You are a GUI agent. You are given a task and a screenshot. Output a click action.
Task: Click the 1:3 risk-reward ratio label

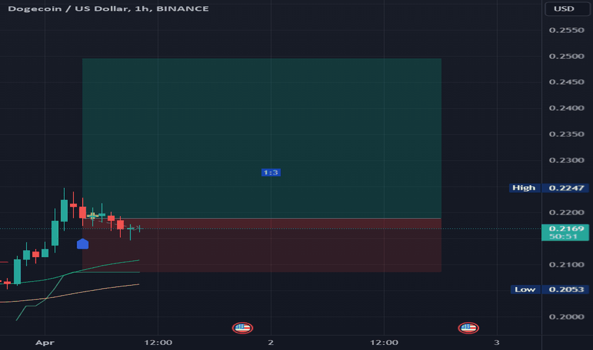point(271,172)
